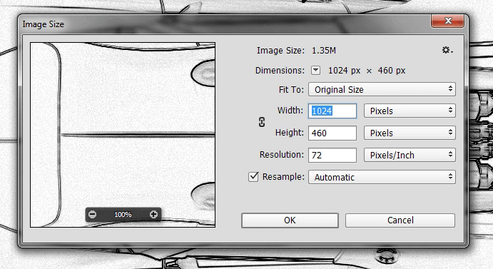Expand the Height units Pixels dropdown
493x269 pixels.
point(410,133)
